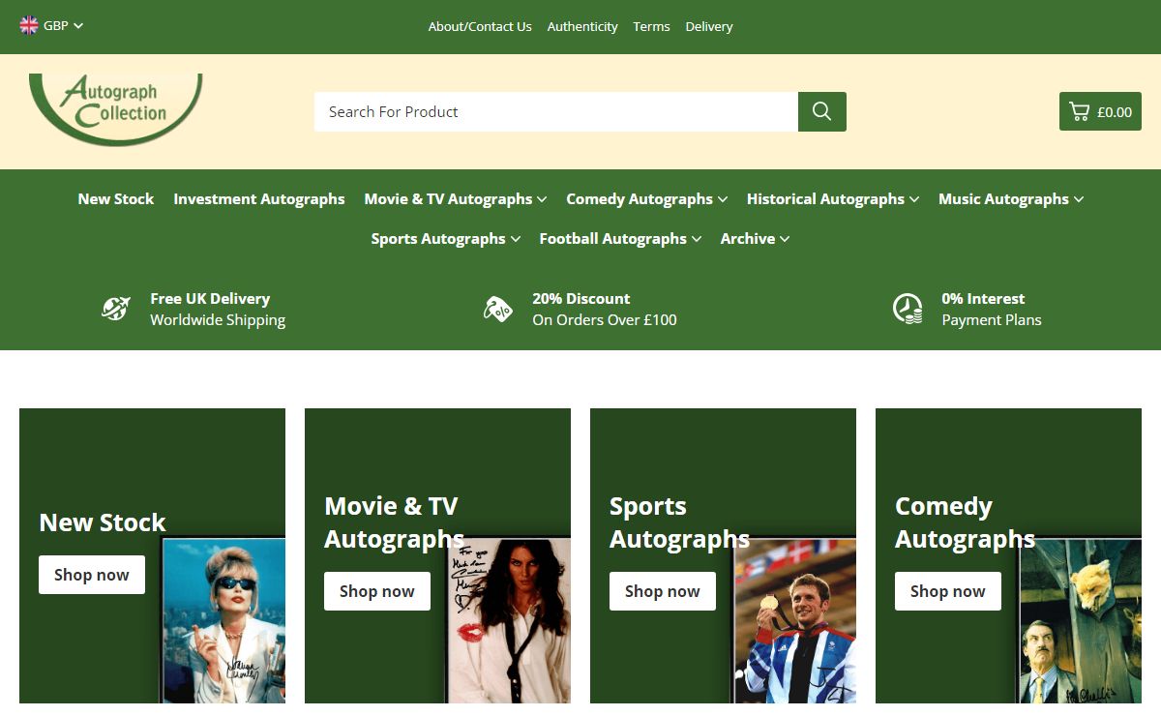This screenshot has height=716, width=1161.
Task: Open the Authenticity link
Action: pos(582,26)
